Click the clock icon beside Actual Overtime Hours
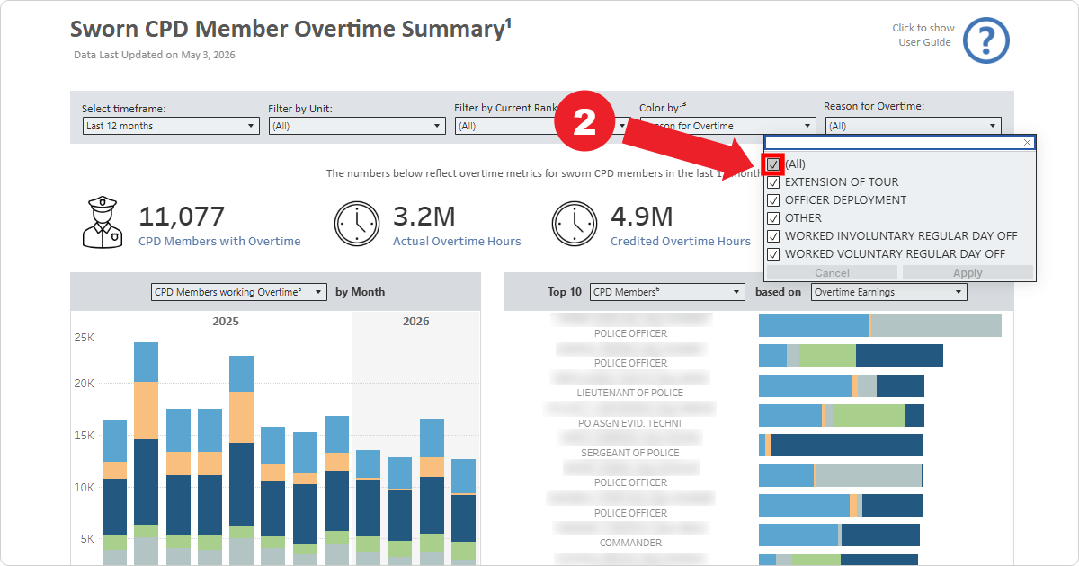Image resolution: width=1079 pixels, height=566 pixels. (x=357, y=224)
